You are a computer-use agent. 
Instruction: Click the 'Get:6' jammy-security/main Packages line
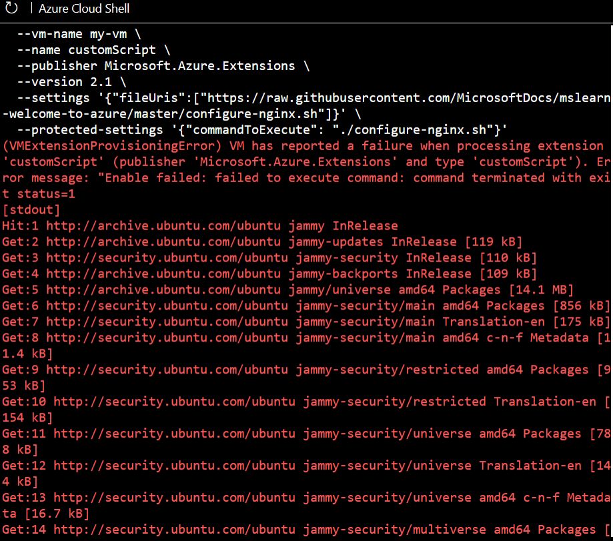point(306,306)
